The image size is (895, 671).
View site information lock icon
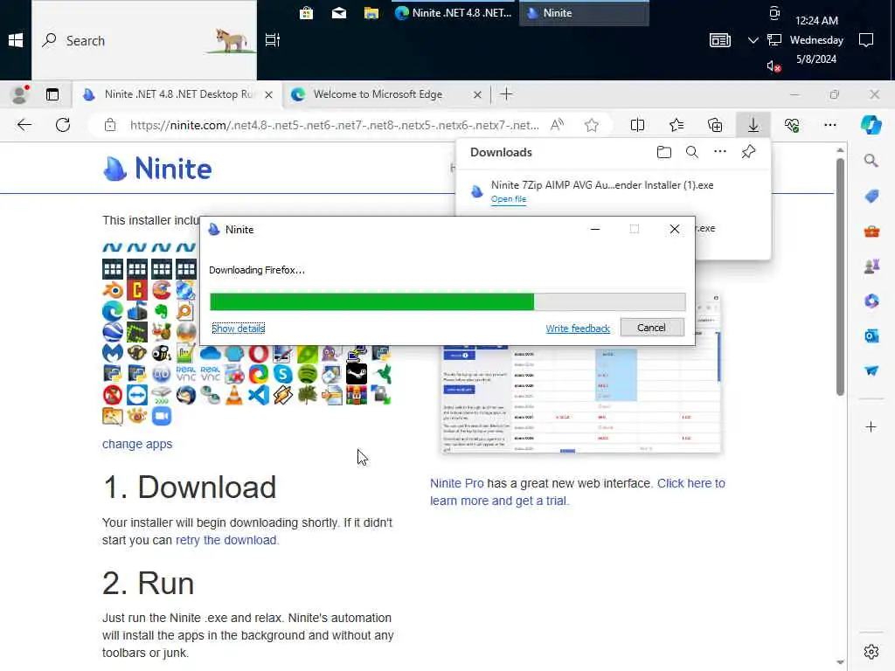(110, 125)
